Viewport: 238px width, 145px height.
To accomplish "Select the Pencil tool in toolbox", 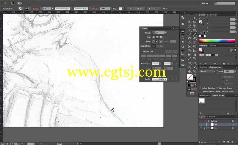I will point(195,34).
